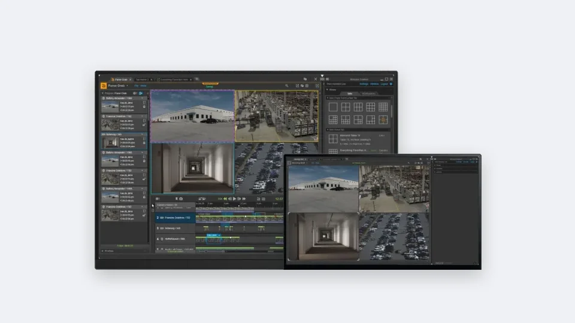Toggle fullscreen icon at toolbar right
This screenshot has width=575, height=323.
(x=317, y=86)
